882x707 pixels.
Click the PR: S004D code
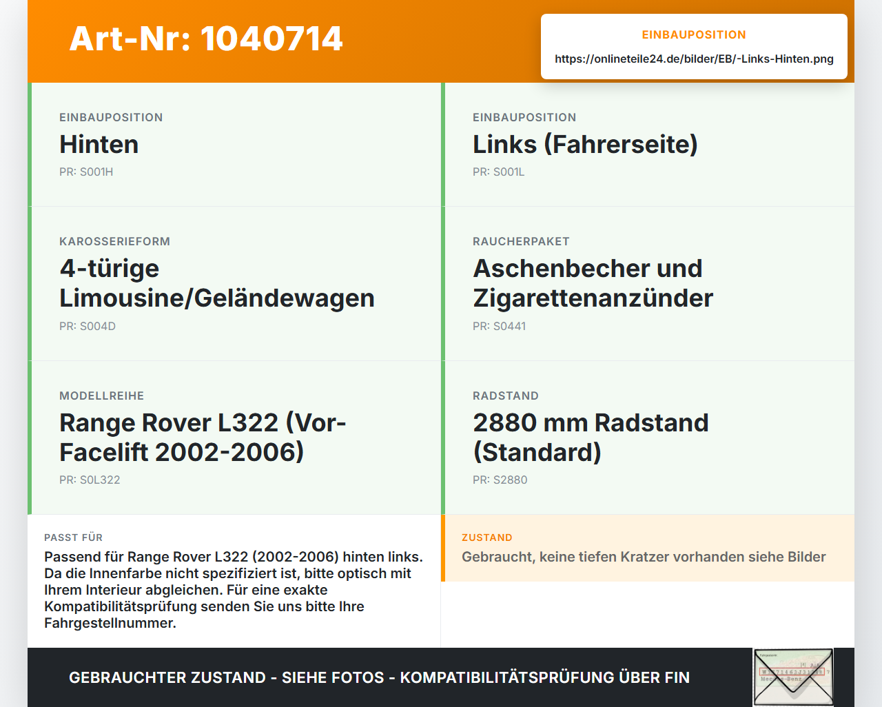tap(88, 327)
